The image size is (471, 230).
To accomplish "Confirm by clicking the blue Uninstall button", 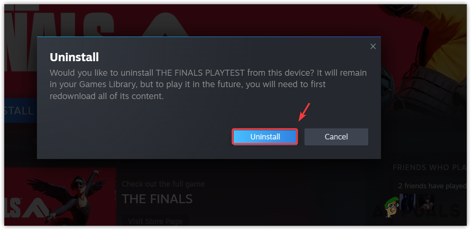I will 265,137.
